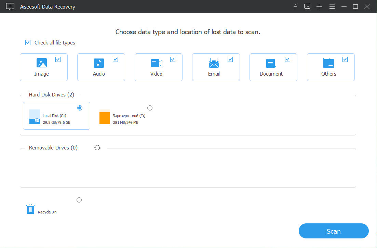Refresh the Removable Drives list

[x=97, y=147]
